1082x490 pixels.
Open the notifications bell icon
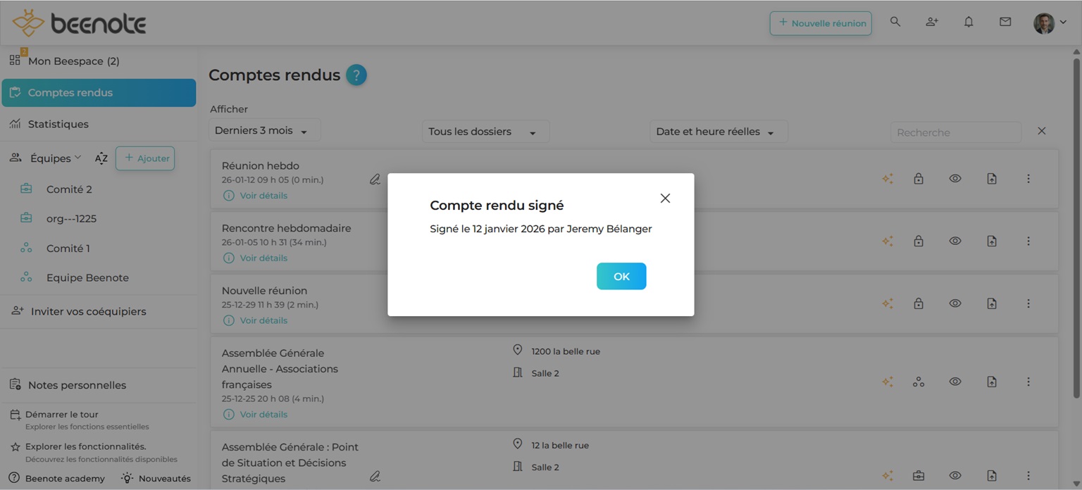969,21
